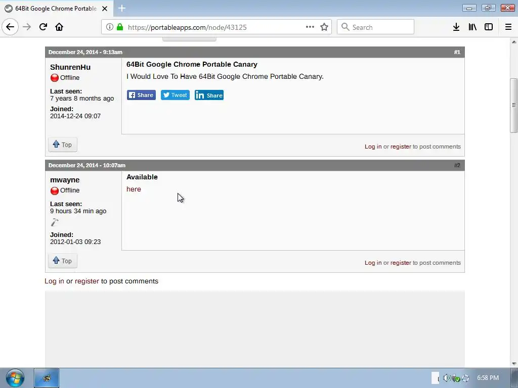Close the 64Bit Google Chrome Portable tab
The width and height of the screenshot is (518, 388).
[105, 9]
